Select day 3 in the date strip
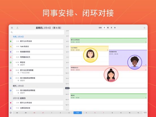The image size is (156, 117). (x=69, y=113)
